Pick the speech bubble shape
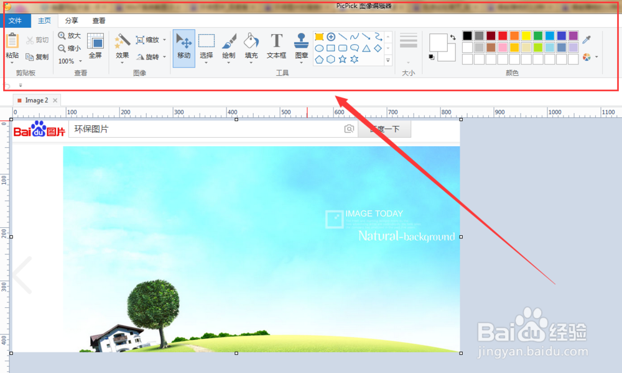622x373 pixels. (x=355, y=48)
